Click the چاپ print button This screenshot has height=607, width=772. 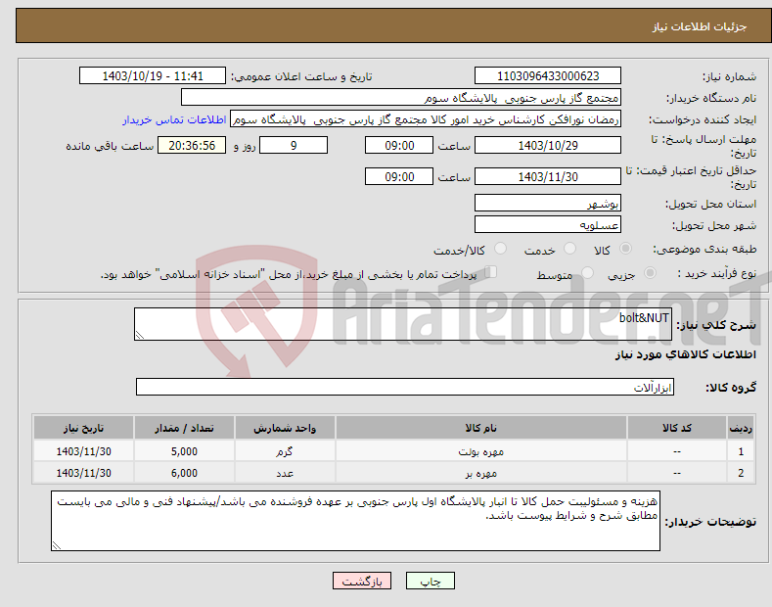click(431, 582)
